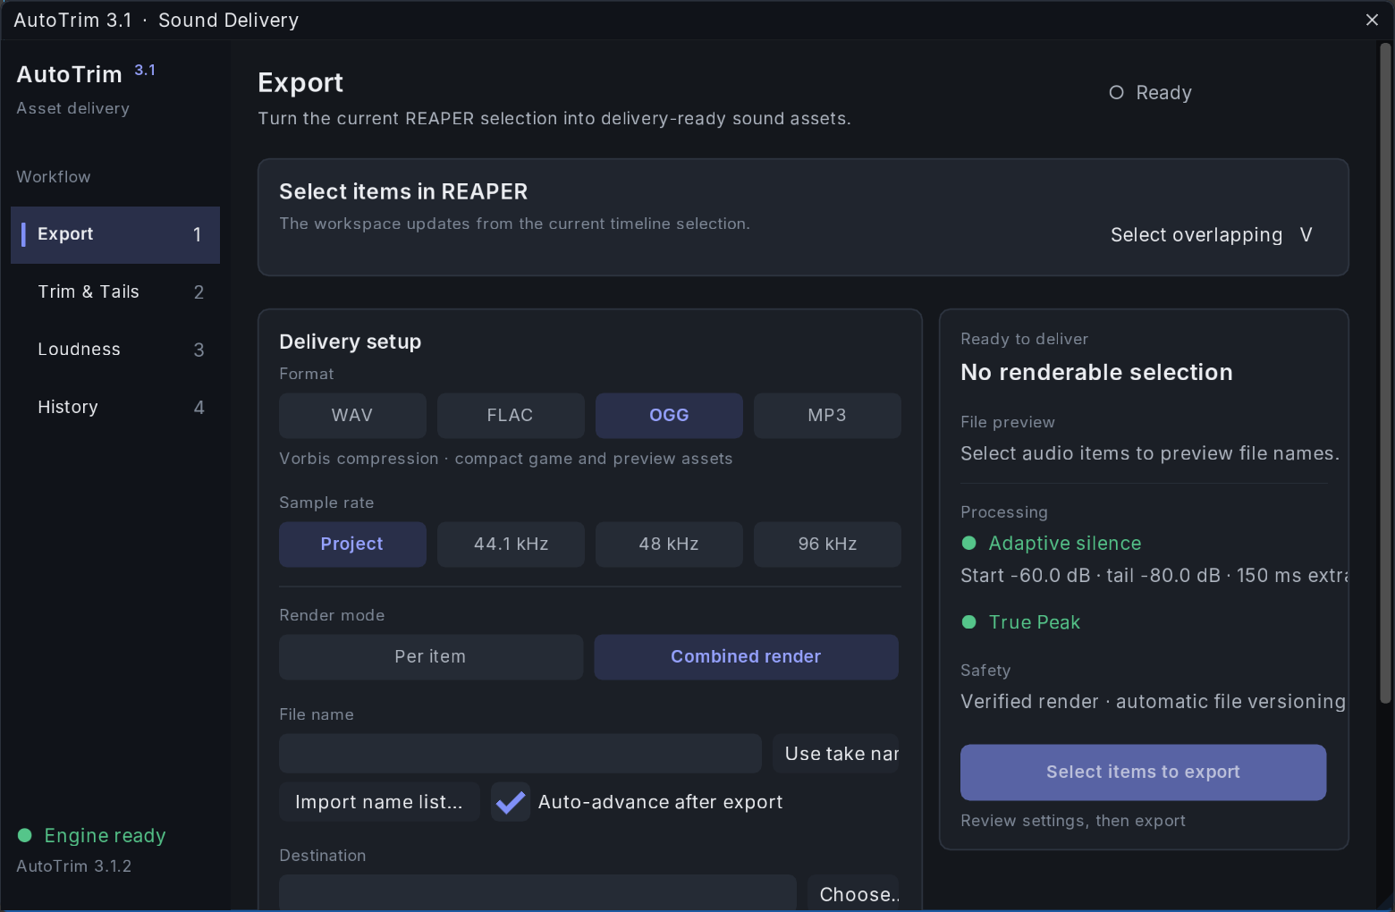Click the green True Peak indicator dot

tap(968, 622)
